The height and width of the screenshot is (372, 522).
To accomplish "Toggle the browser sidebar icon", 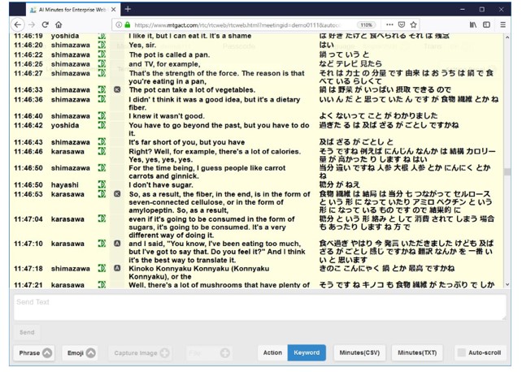I will pyautogui.click(x=486, y=24).
